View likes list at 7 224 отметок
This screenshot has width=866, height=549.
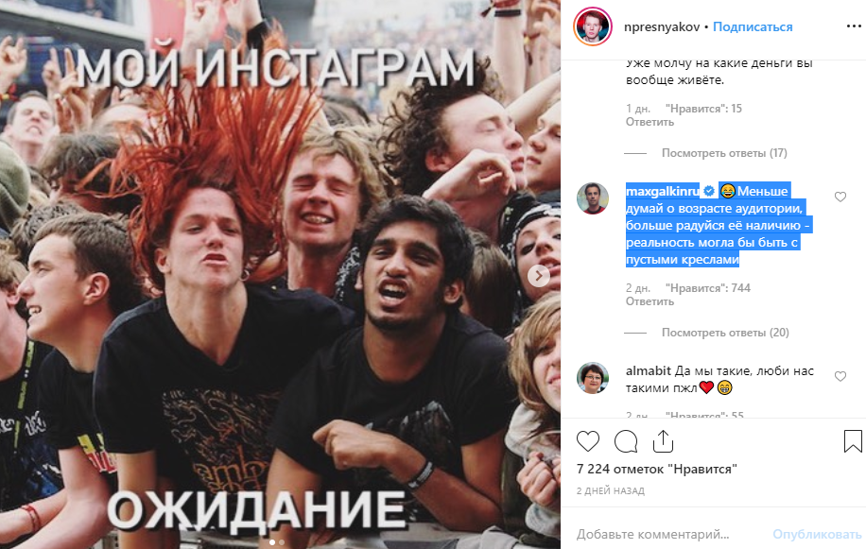pos(657,469)
